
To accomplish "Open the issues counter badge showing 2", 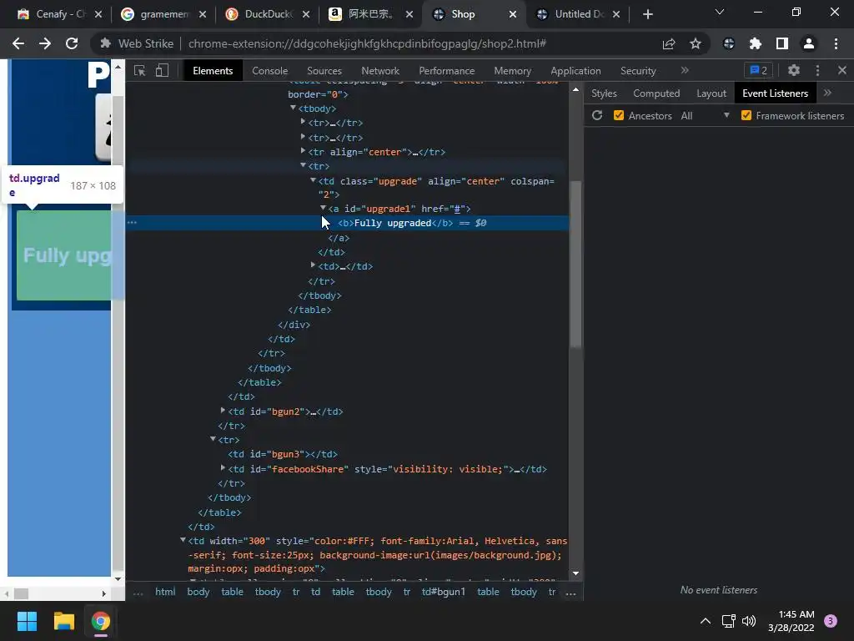I will [x=758, y=70].
